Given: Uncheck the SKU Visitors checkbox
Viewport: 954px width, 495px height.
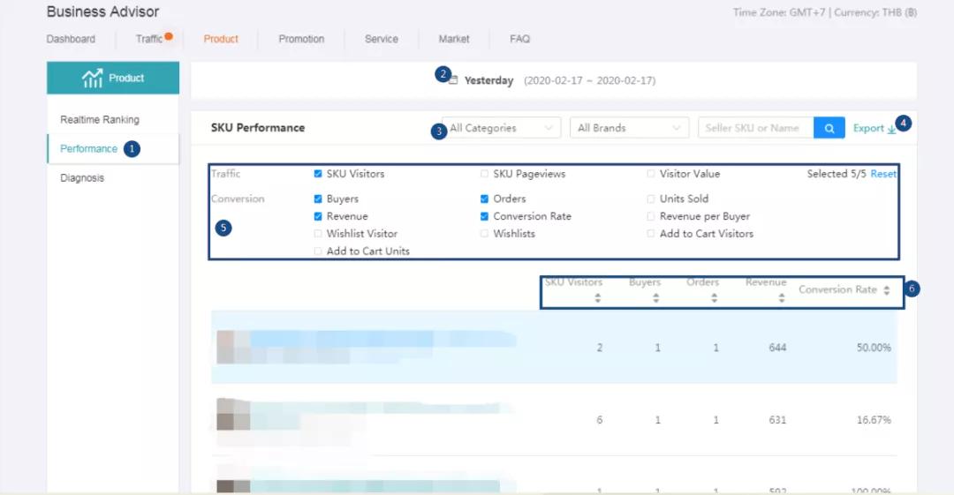Looking at the screenshot, I should [318, 174].
